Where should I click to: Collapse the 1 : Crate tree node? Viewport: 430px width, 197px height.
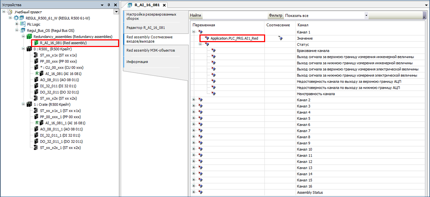click(23, 104)
